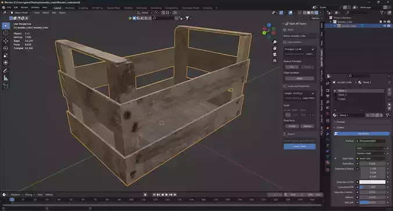
Task: Open the GGX distribution dropdown
Action: pos(371,148)
